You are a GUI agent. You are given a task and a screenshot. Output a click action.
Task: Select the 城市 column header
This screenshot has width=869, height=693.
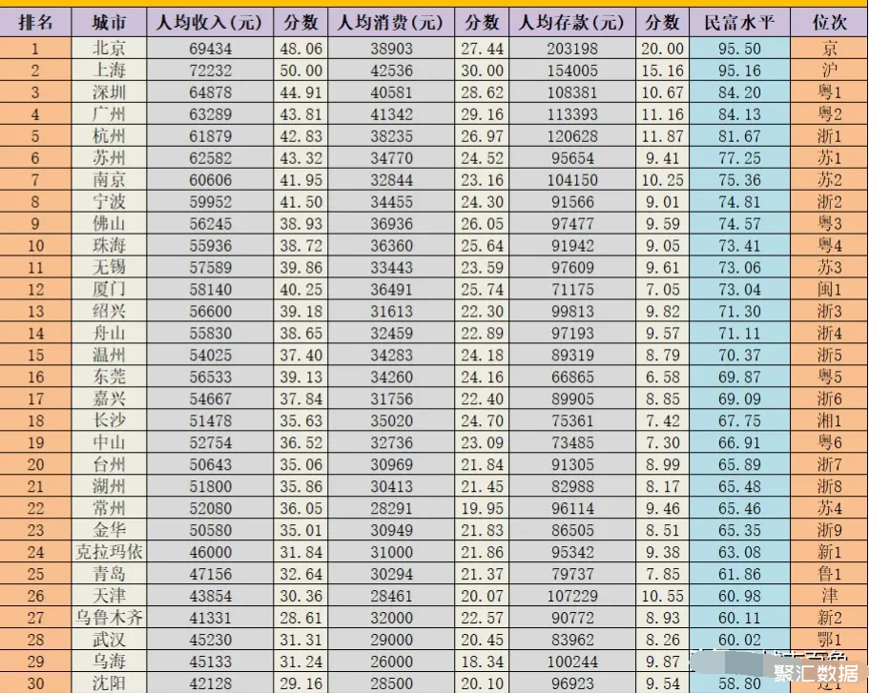(109, 23)
